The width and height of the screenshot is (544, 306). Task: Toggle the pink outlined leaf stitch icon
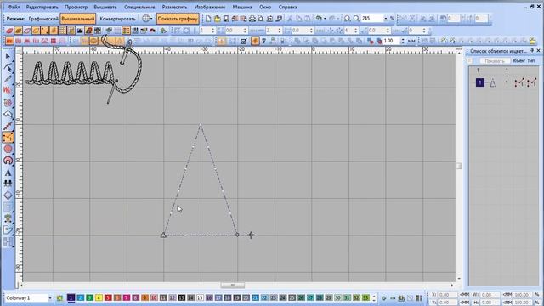pos(27,31)
